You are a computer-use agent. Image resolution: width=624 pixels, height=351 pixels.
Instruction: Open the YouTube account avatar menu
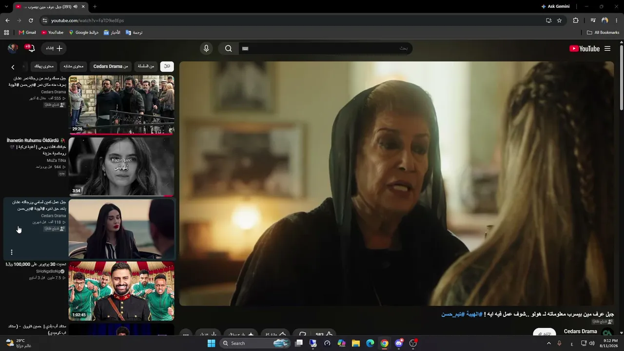[13, 48]
